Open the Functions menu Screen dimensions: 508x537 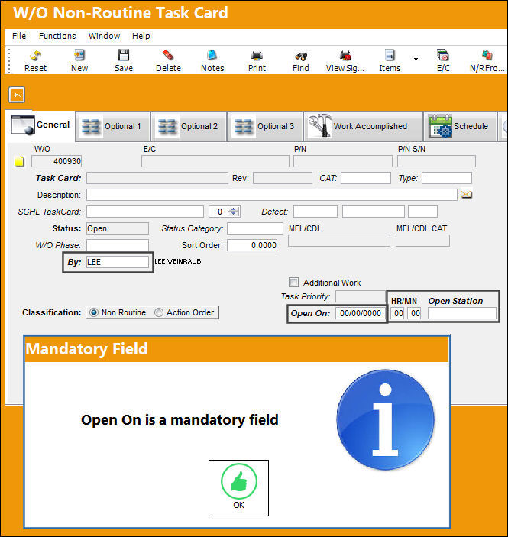57,36
